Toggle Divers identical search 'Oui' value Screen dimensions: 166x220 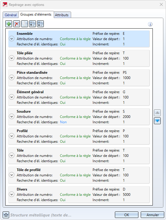[63, 200]
